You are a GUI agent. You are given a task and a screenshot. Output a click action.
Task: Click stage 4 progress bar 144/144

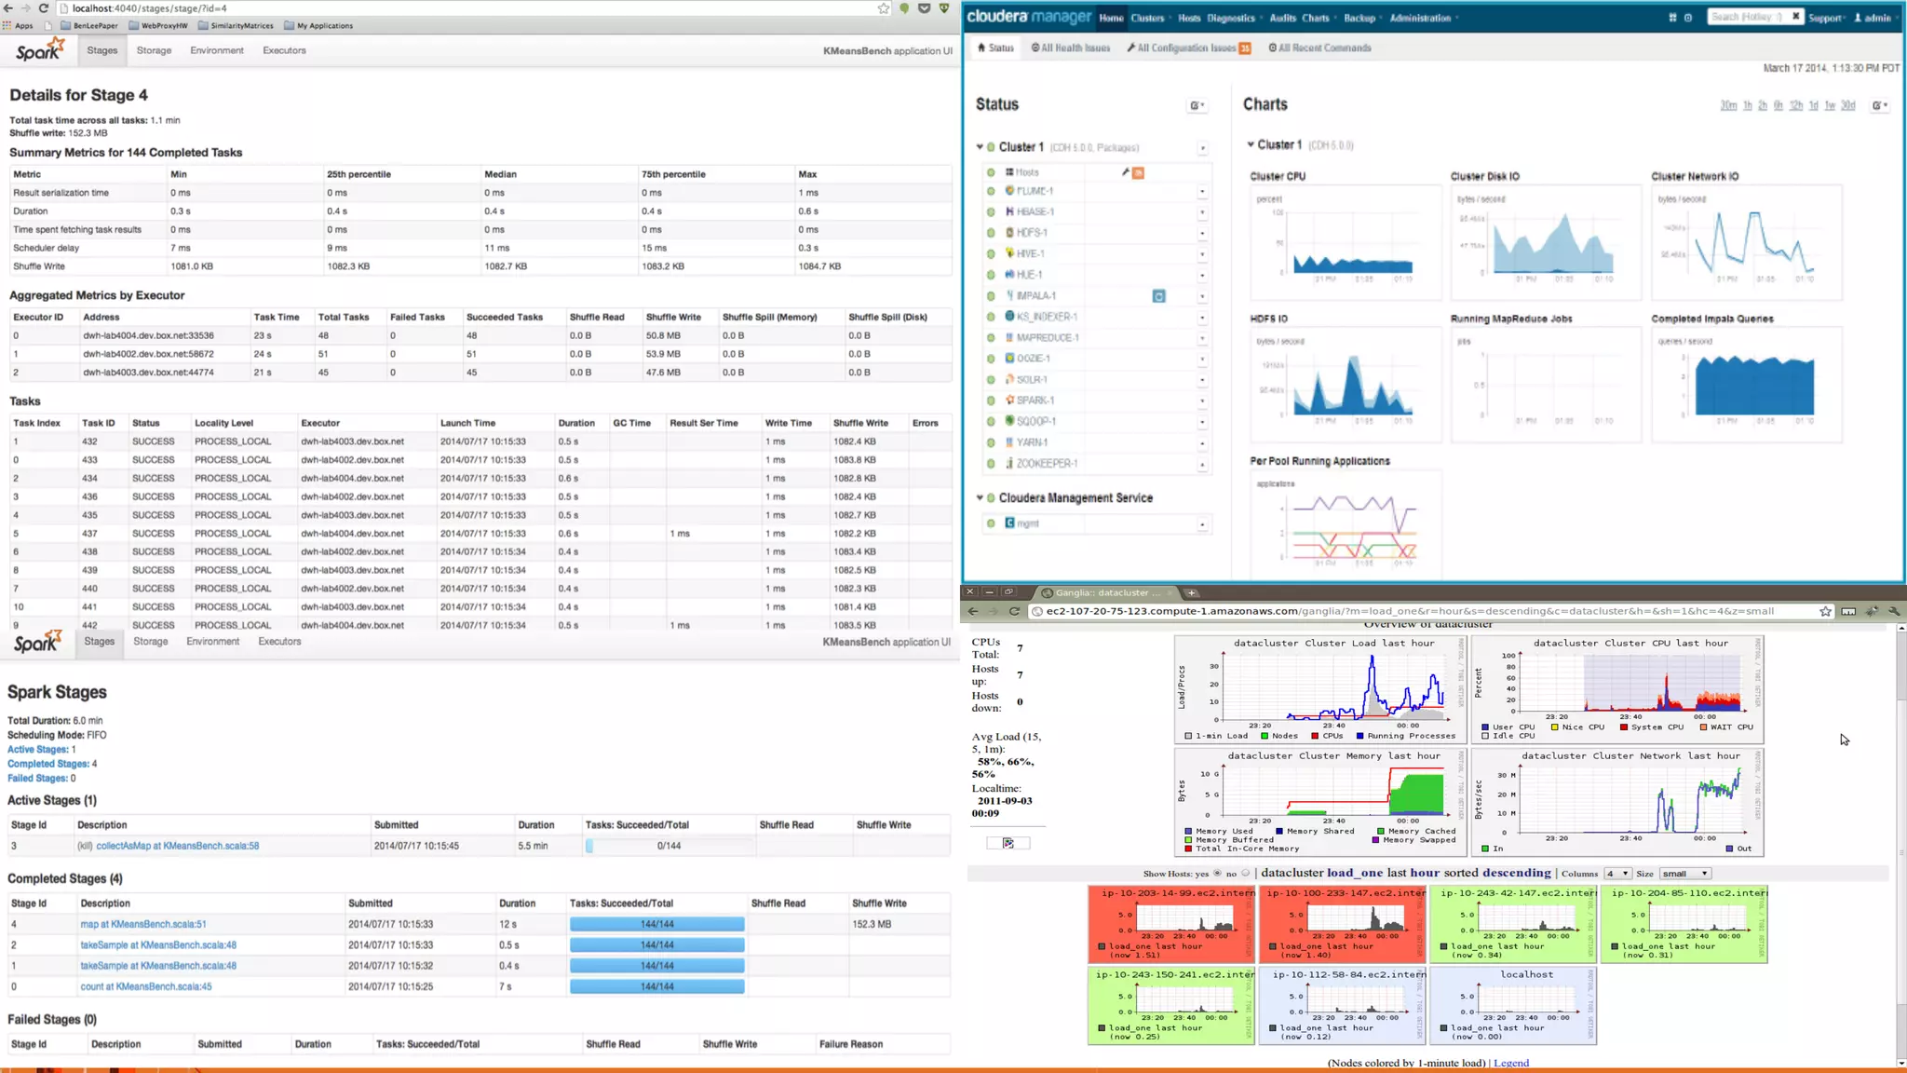click(x=656, y=924)
